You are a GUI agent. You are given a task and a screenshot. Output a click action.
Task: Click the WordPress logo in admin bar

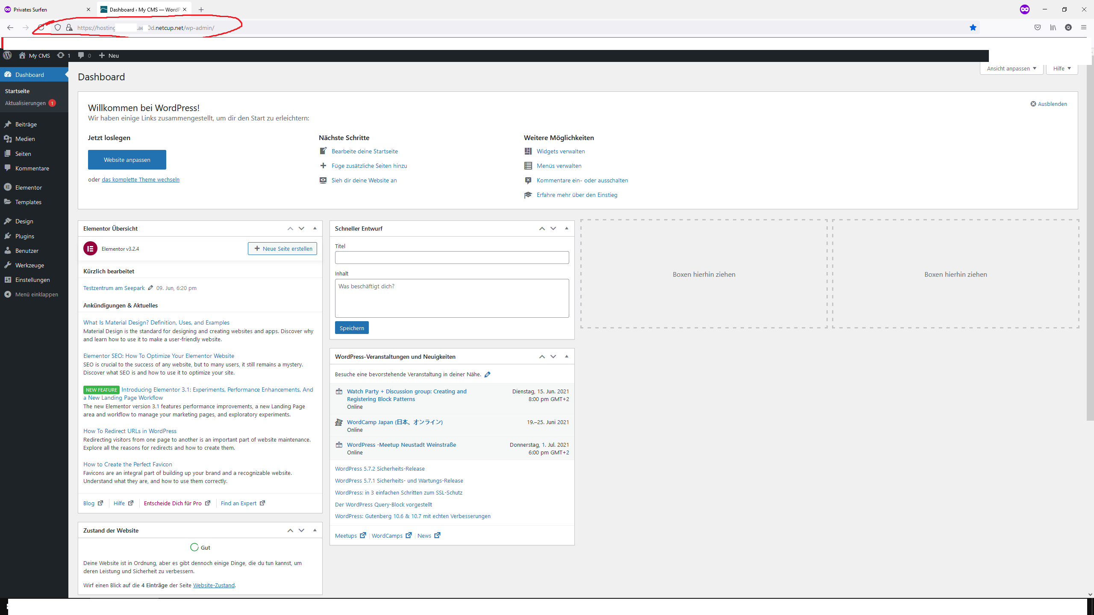[7, 56]
